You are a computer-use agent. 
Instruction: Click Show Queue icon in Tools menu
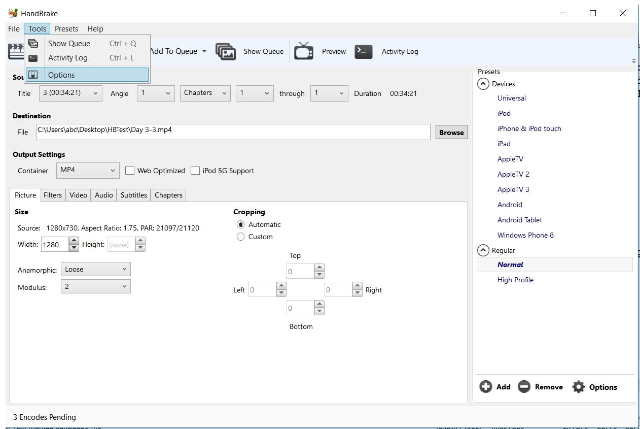(33, 44)
